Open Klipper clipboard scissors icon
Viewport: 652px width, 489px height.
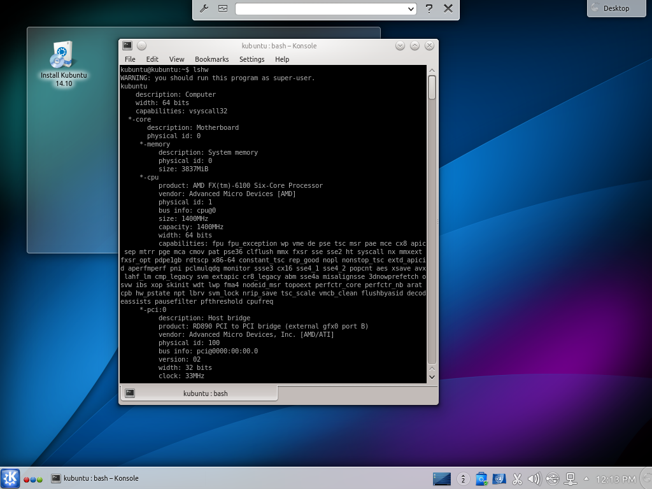pos(517,479)
